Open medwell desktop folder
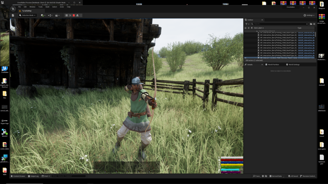Image resolution: width=328 pixels, height=184 pixels. coord(322,82)
